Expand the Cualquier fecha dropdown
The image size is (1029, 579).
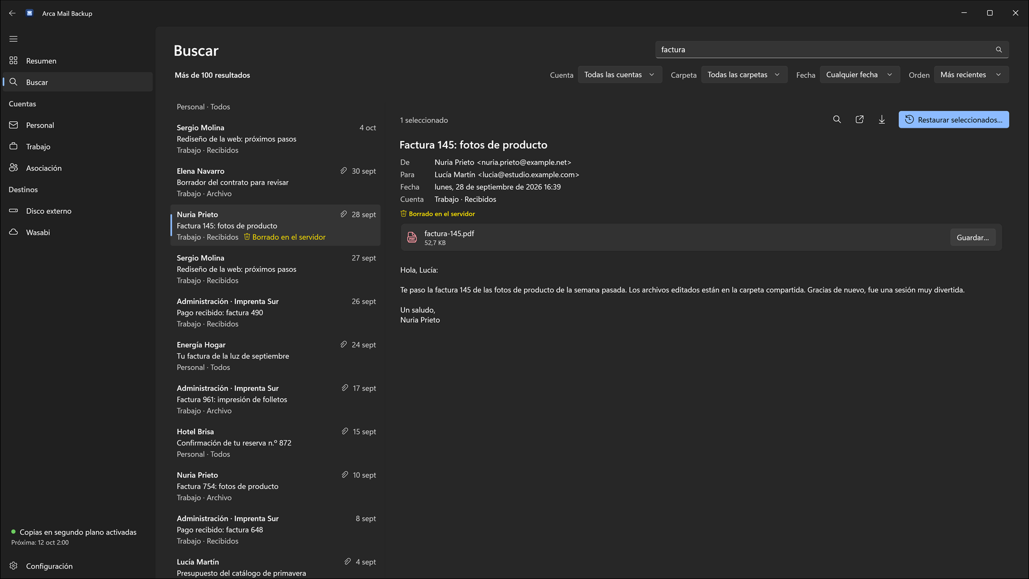pyautogui.click(x=860, y=75)
